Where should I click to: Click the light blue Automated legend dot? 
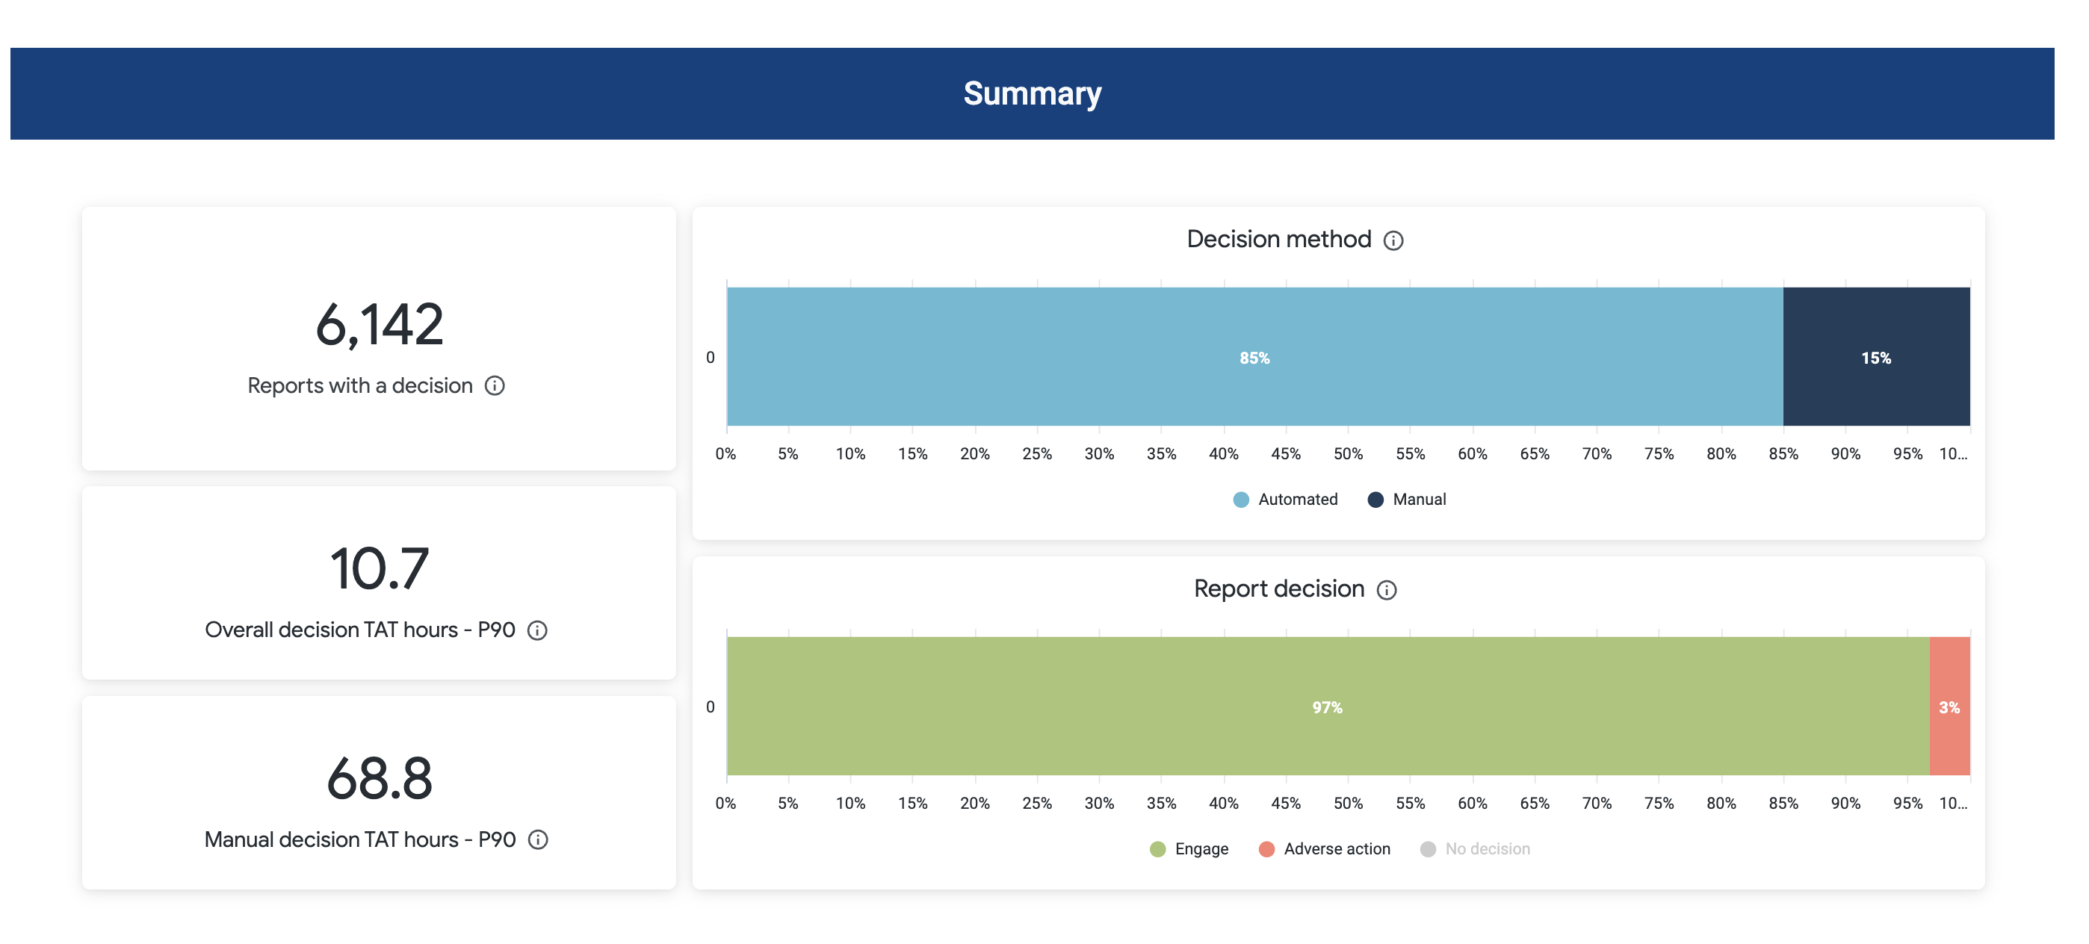point(1241,500)
